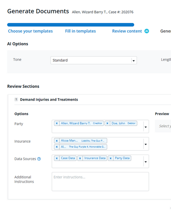Expand the Party selection dropdown arrow
Screen dimensions: 171x218
[x=146, y=127]
